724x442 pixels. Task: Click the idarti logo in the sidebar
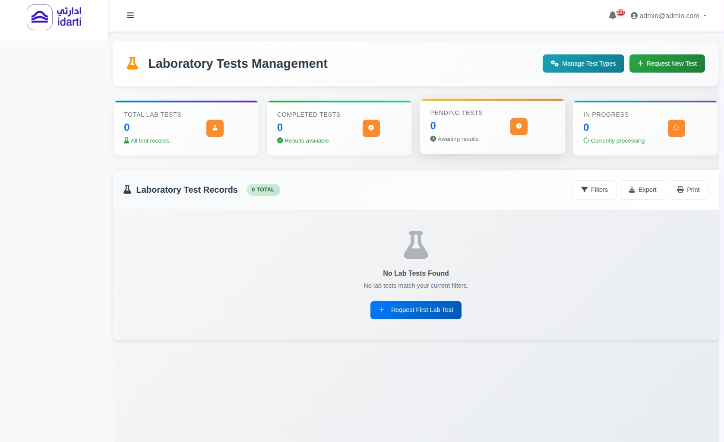(x=54, y=17)
